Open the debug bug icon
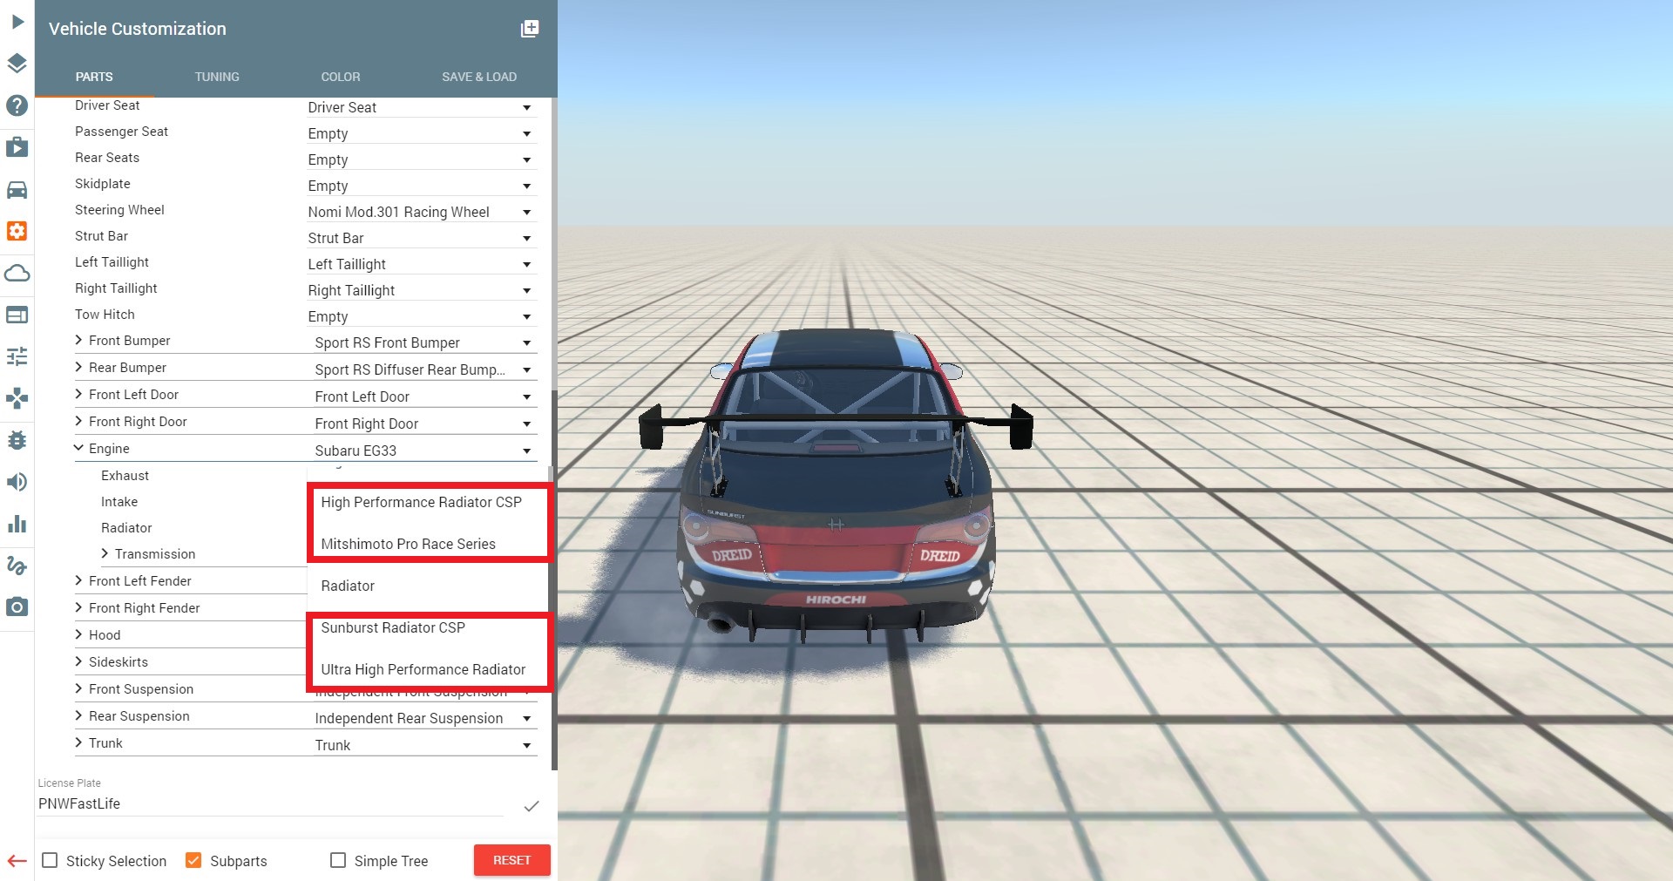The height and width of the screenshot is (881, 1673). [17, 440]
